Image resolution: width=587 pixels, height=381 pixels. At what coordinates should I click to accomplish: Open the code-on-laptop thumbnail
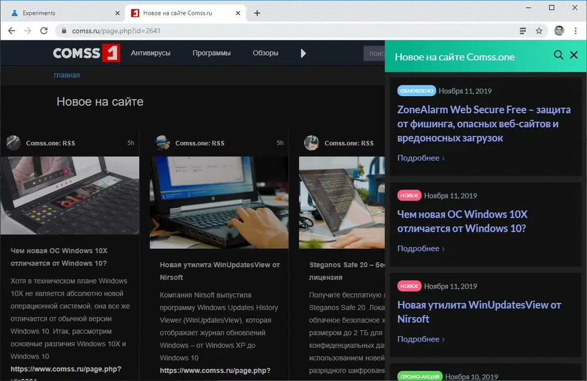pyautogui.click(x=342, y=202)
